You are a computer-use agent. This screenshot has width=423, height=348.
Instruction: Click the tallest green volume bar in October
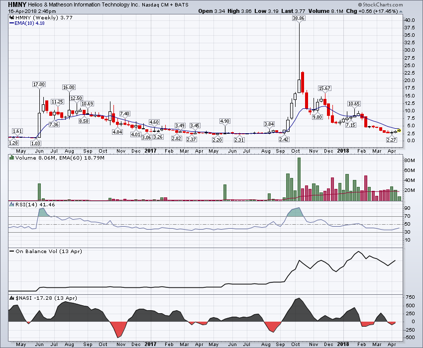tap(299, 179)
